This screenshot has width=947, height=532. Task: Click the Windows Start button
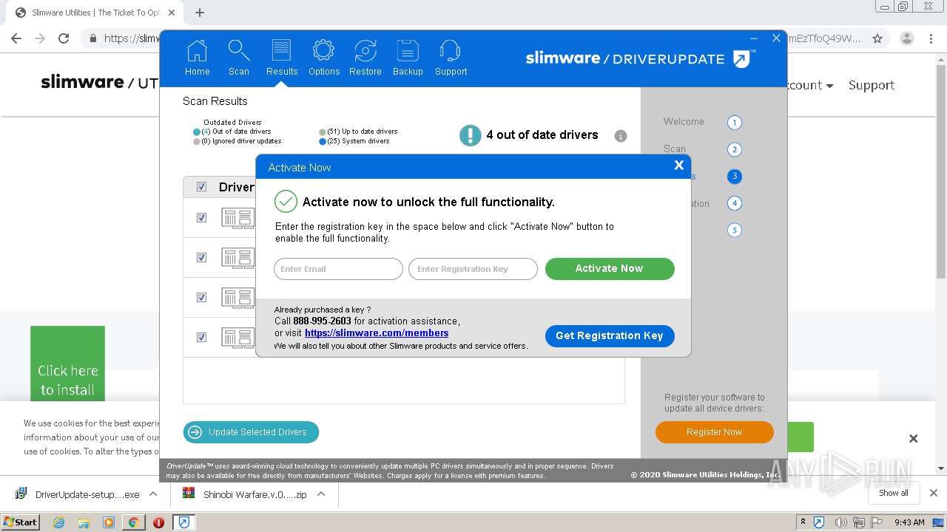pos(21,522)
